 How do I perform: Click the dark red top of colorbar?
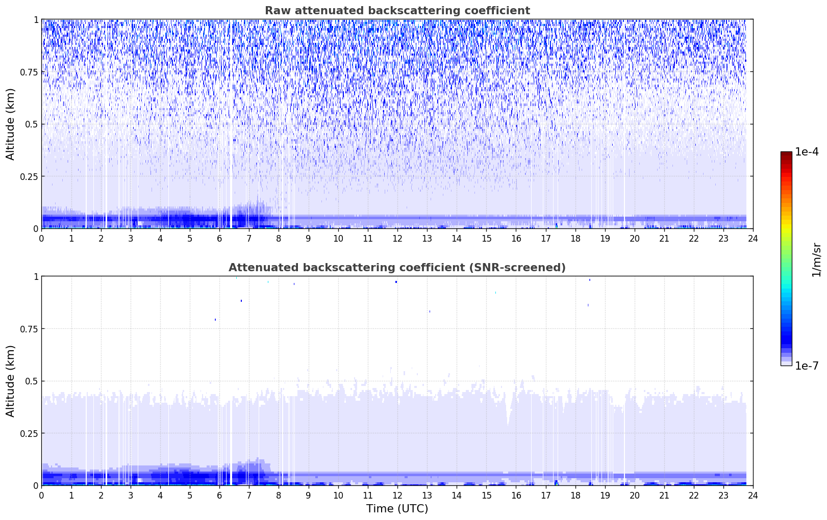tap(786, 154)
